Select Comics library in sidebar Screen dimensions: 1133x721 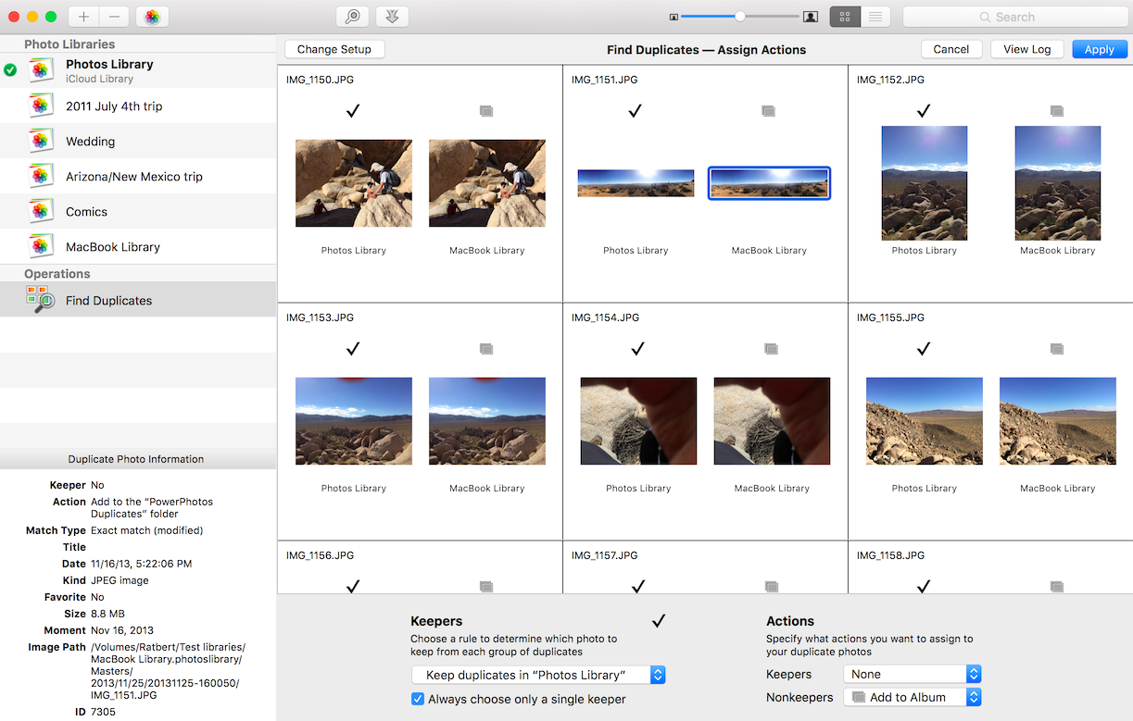138,211
